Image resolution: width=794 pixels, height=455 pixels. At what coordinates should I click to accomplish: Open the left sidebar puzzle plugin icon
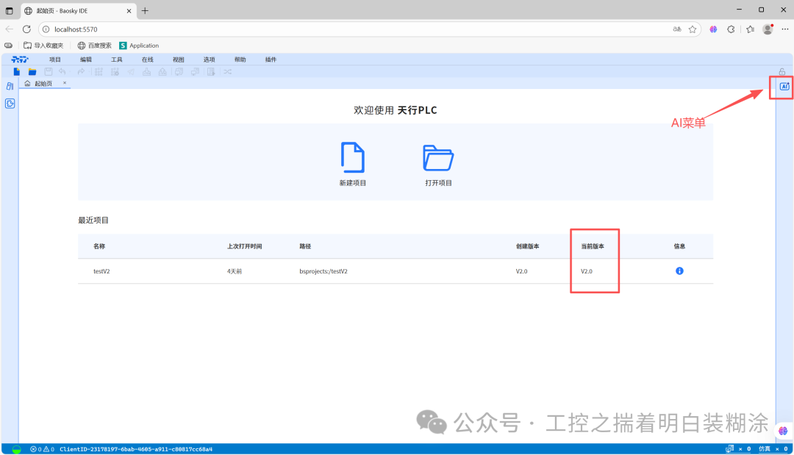(10, 104)
